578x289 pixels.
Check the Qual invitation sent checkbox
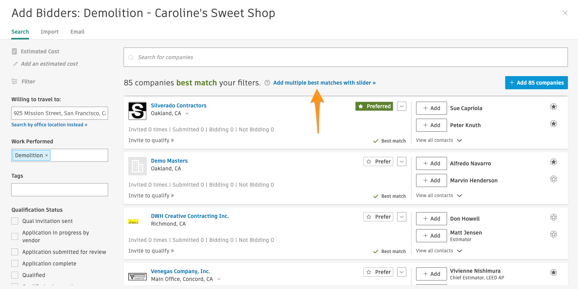(15, 221)
